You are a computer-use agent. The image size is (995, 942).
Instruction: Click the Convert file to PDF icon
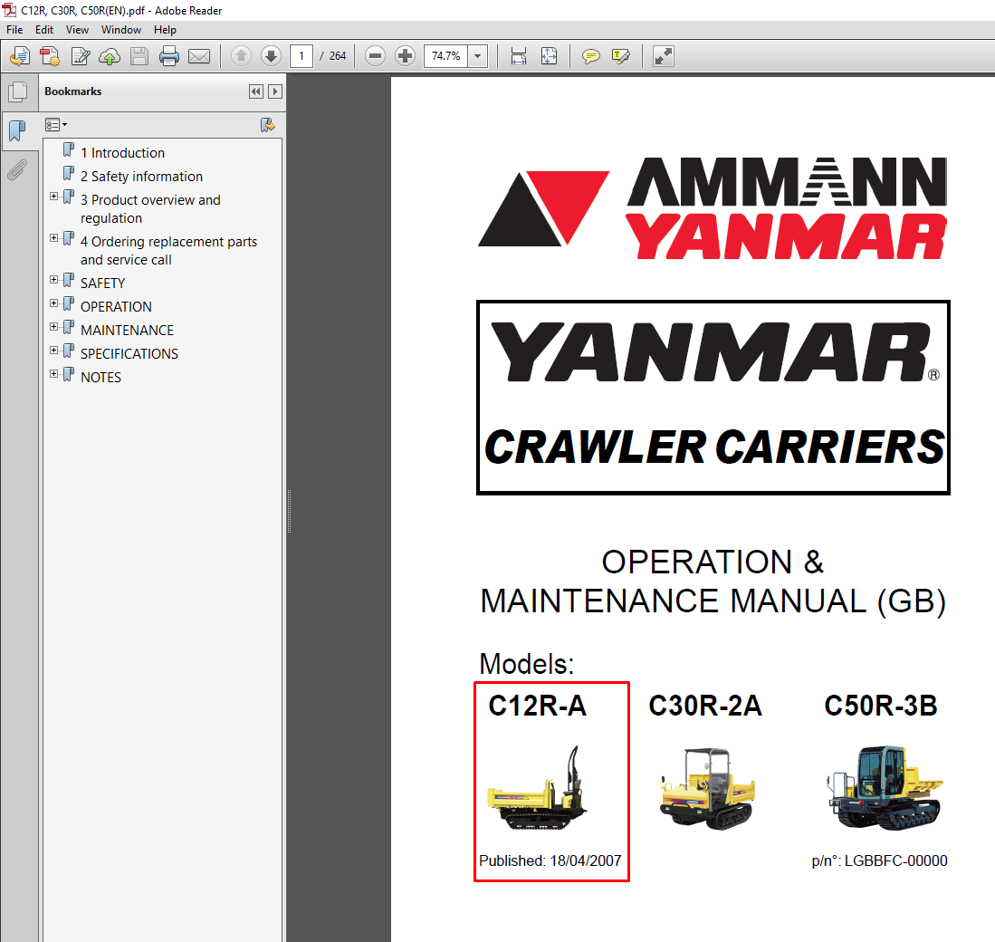point(50,56)
